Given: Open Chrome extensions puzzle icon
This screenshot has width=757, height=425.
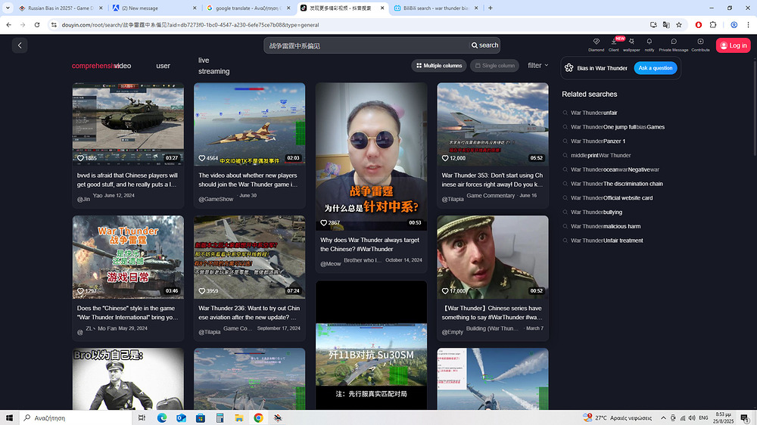Looking at the screenshot, I should pyautogui.click(x=713, y=25).
